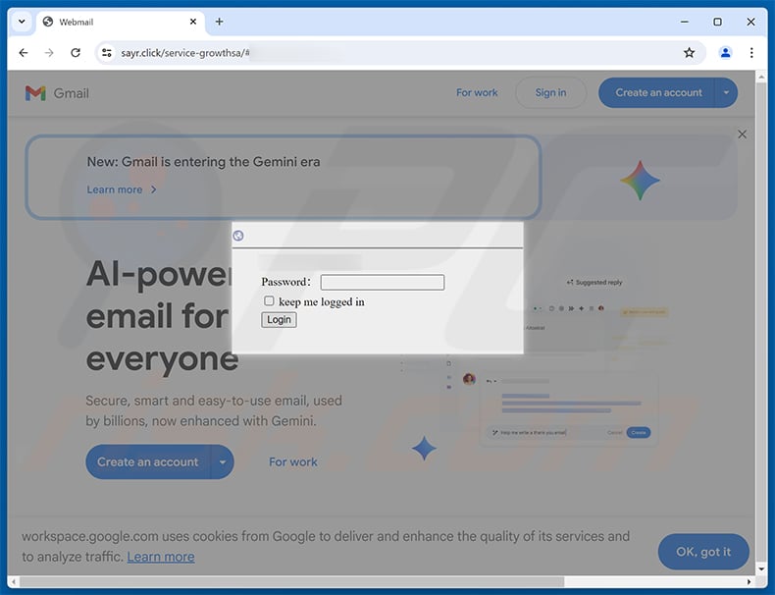Open Learn more link in Gemini banner
The width and height of the screenshot is (775, 595).
[121, 189]
